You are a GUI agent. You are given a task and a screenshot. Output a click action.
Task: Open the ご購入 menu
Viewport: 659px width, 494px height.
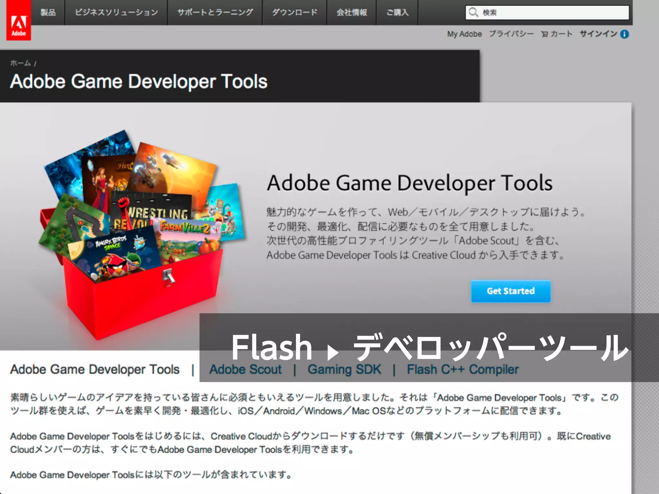(397, 13)
